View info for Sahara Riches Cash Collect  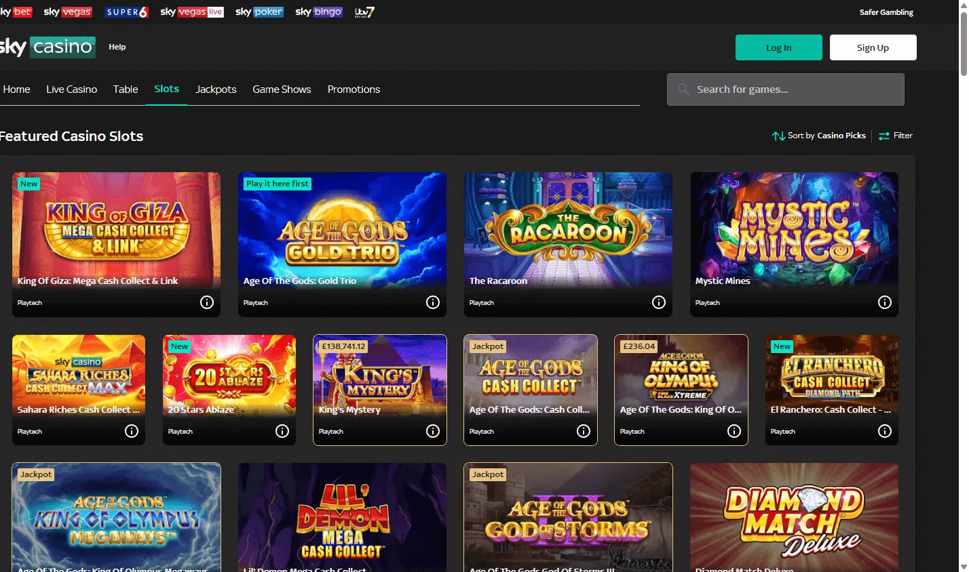pos(132,431)
